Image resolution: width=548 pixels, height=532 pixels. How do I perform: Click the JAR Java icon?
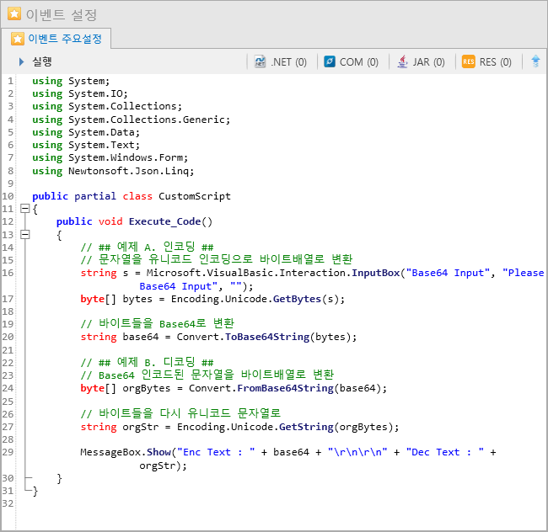402,61
